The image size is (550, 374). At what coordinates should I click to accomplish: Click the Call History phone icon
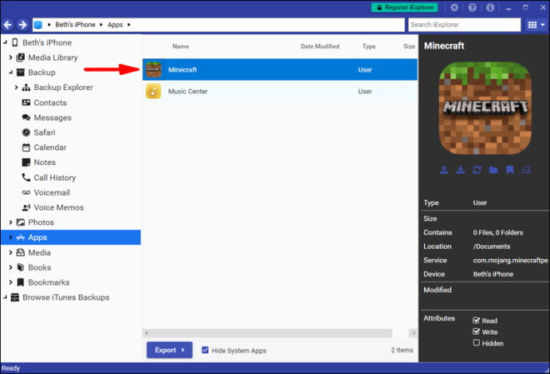click(x=26, y=177)
